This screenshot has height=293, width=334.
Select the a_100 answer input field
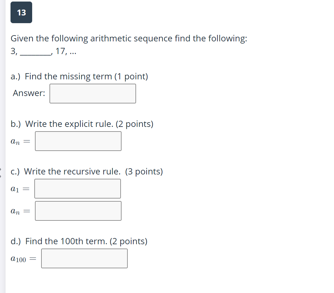[84, 258]
